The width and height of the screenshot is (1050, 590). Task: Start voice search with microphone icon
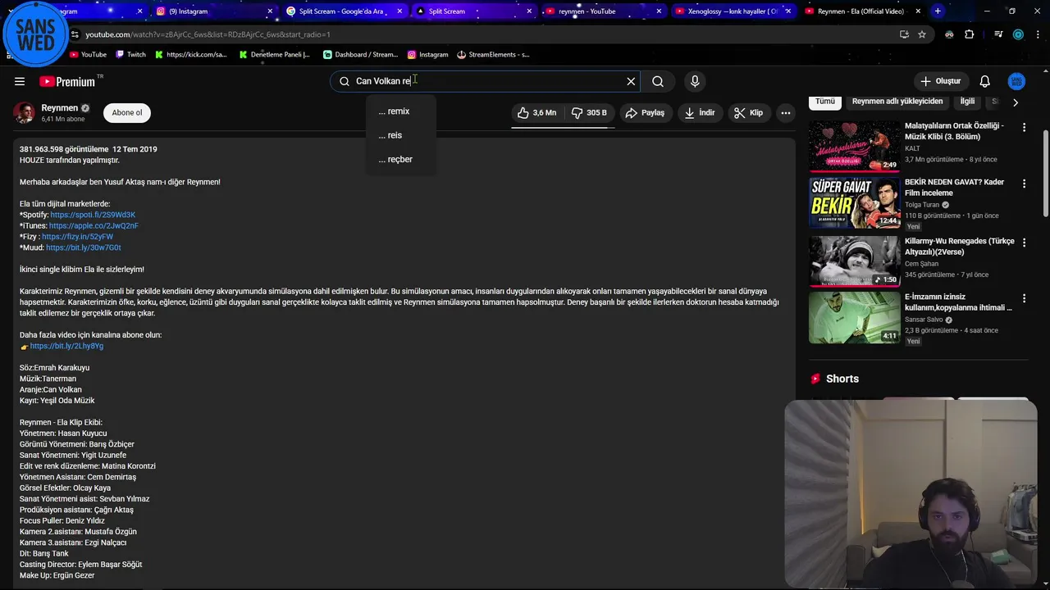click(695, 81)
